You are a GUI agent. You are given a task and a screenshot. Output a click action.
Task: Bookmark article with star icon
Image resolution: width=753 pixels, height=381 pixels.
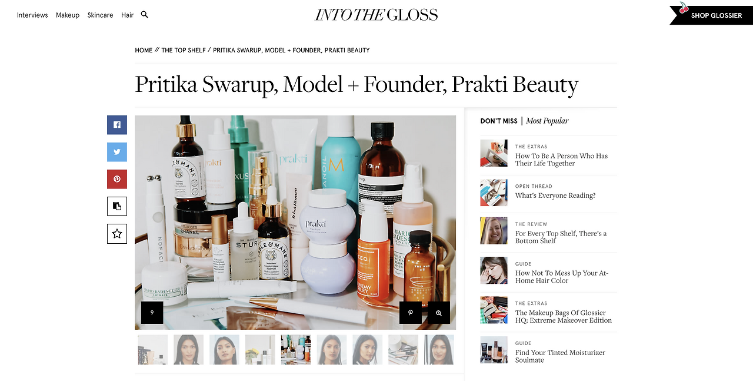coord(117,234)
